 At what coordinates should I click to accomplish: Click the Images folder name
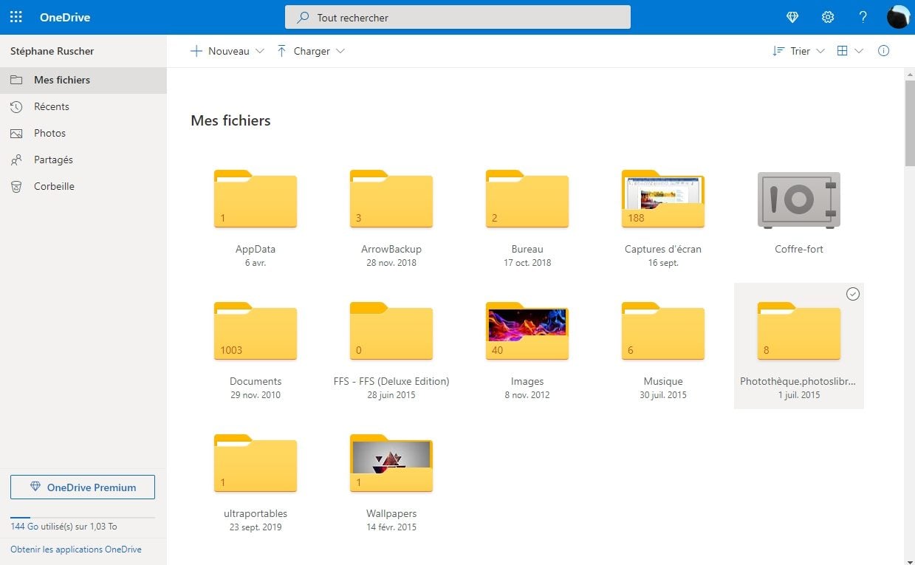coord(527,381)
